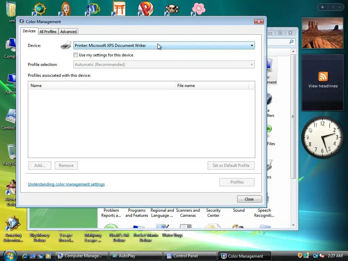Click Switch between windows Quick Launch icon
The width and height of the screenshot is (348, 261).
click(x=40, y=256)
